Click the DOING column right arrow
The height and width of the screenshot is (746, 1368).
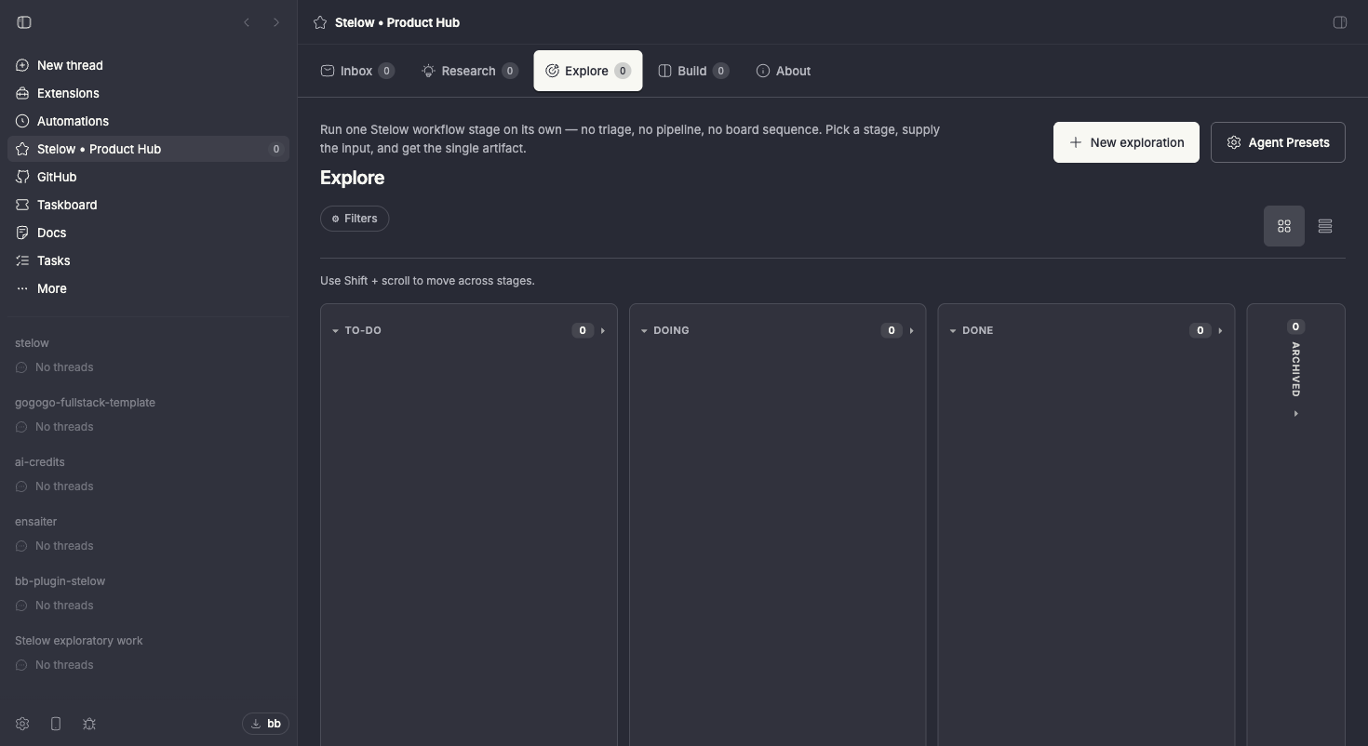(912, 330)
